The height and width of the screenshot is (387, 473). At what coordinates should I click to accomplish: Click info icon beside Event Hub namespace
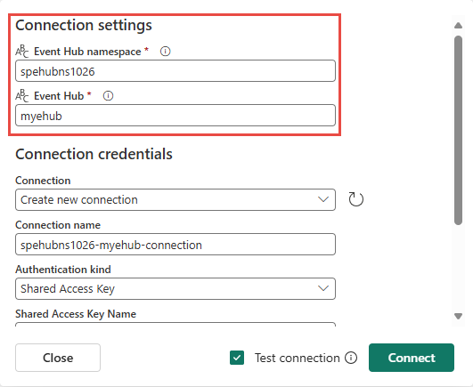tap(165, 52)
